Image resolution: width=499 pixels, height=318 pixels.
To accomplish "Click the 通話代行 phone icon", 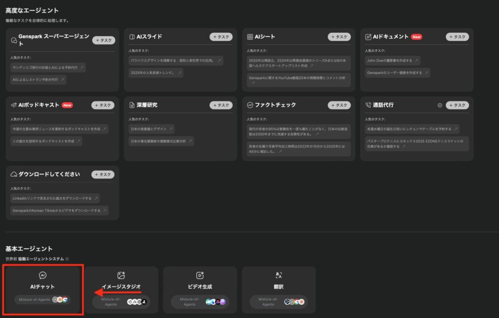I will 368,105.
